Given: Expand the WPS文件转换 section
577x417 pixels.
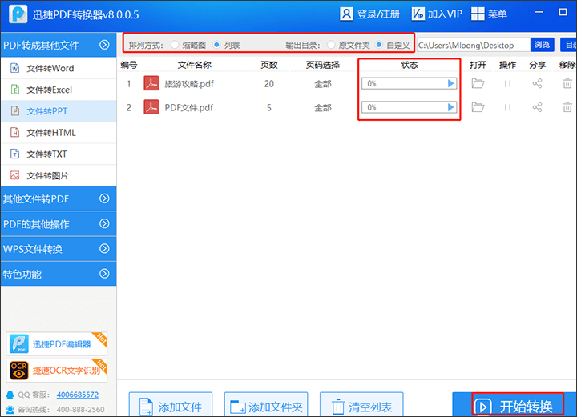Looking at the screenshot, I should tap(104, 248).
